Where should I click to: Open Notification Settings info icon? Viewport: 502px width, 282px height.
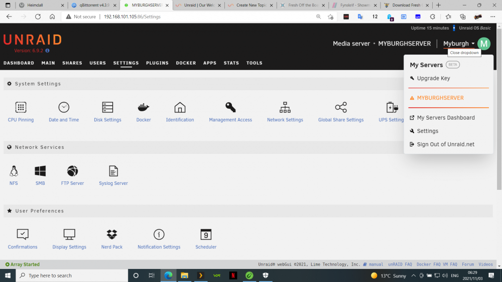[x=159, y=234]
